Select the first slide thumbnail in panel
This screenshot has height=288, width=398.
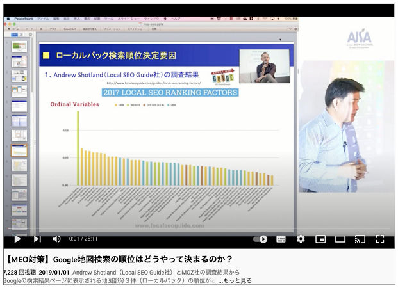pos(19,46)
